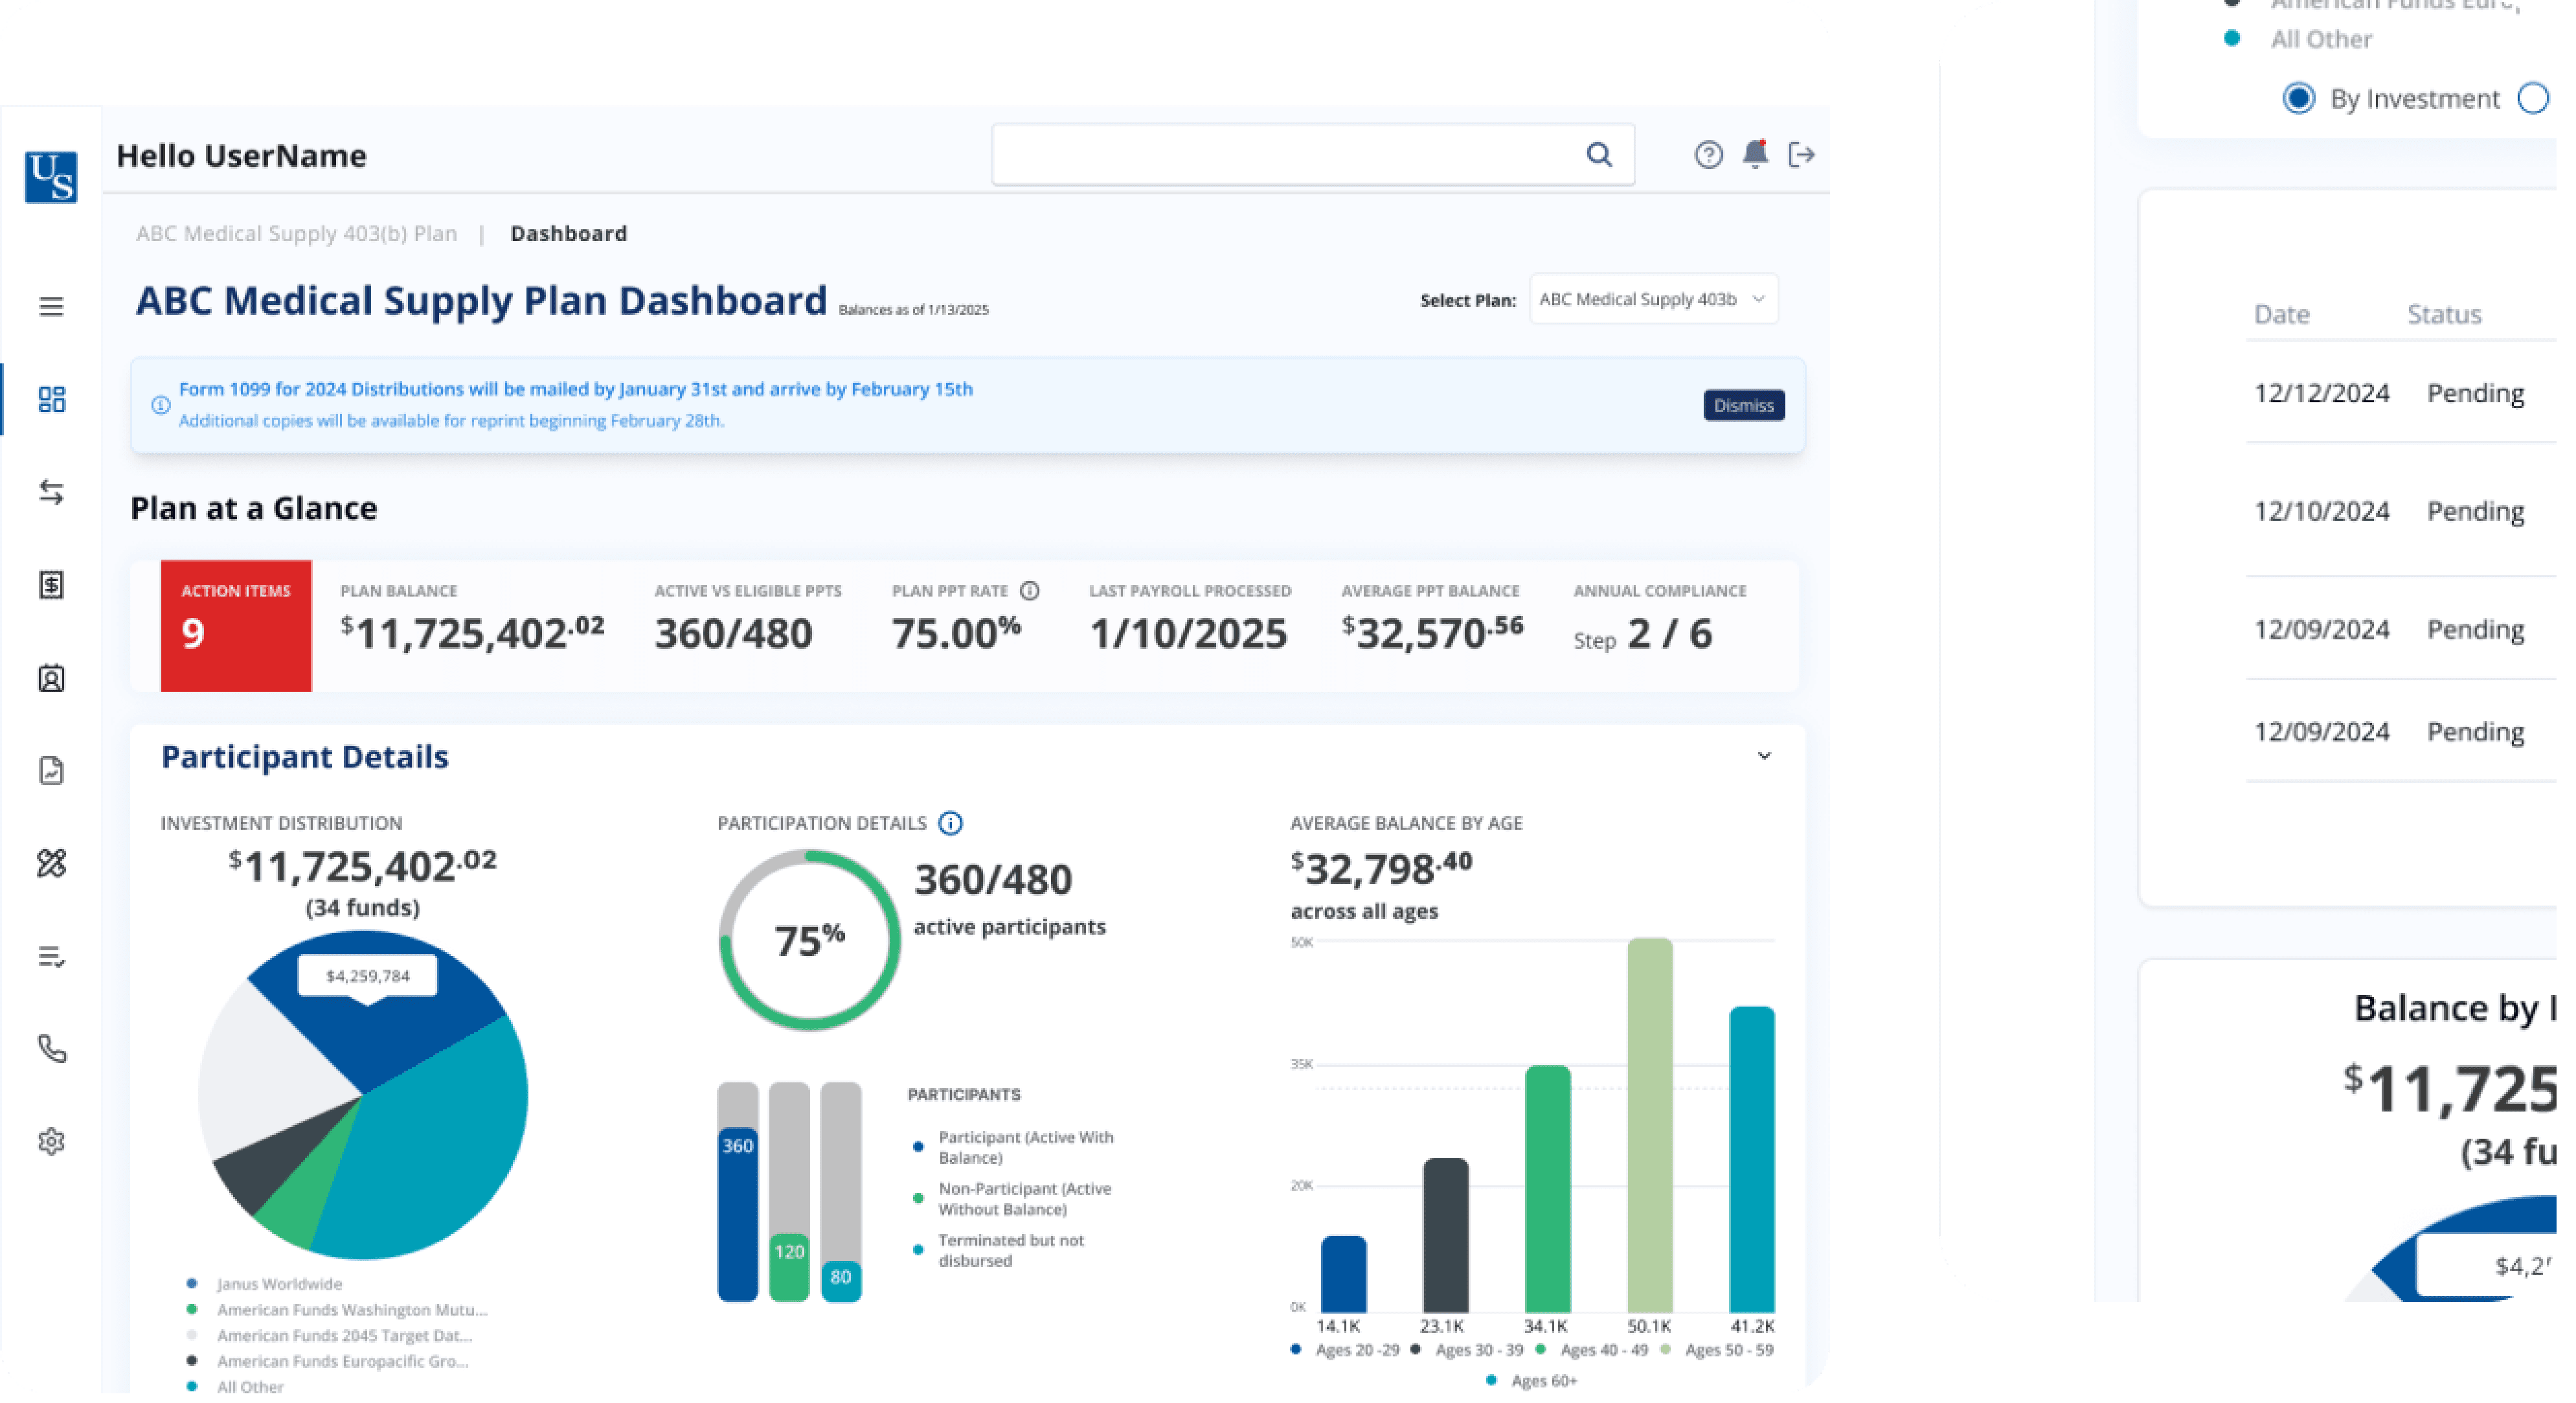This screenshot has height=1403, width=2576.
Task: Collapse the Participant Details section chevron
Action: pos(1764,756)
